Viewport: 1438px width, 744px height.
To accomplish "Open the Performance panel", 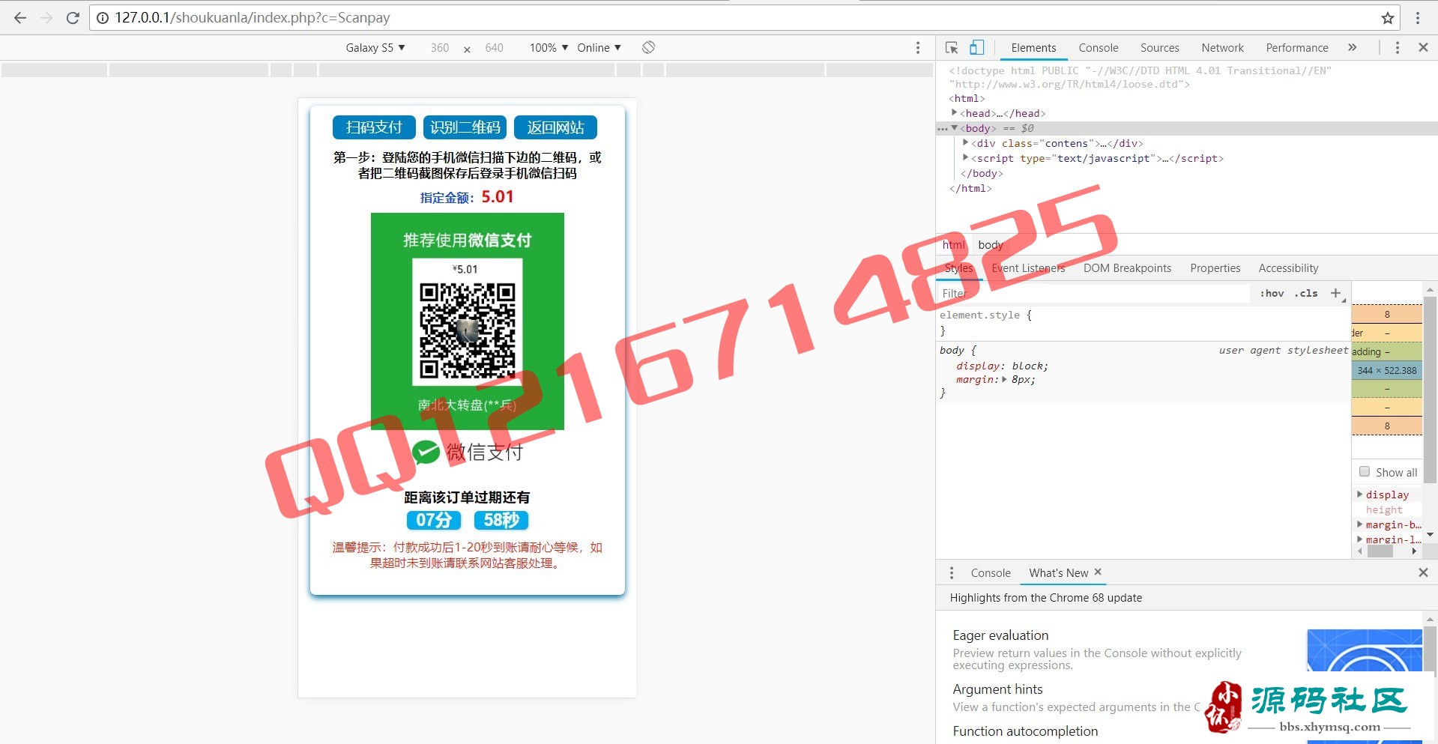I will click(x=1297, y=47).
